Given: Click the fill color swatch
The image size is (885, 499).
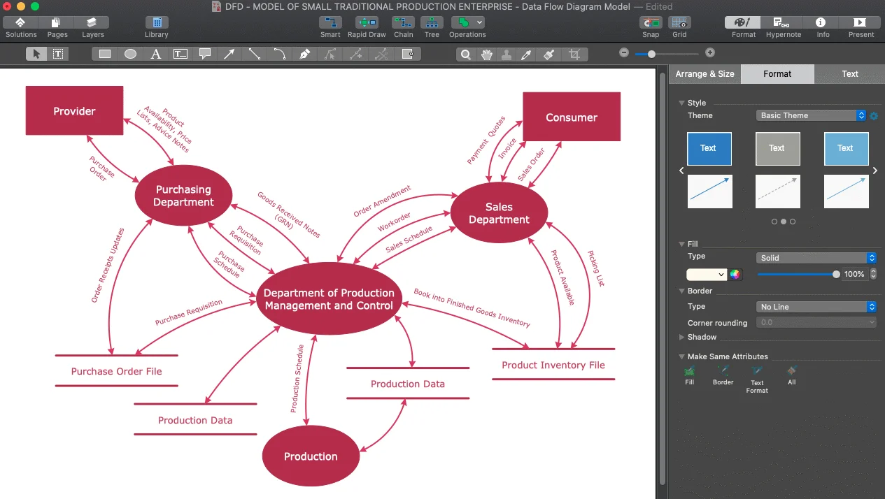Looking at the screenshot, I should point(707,275).
